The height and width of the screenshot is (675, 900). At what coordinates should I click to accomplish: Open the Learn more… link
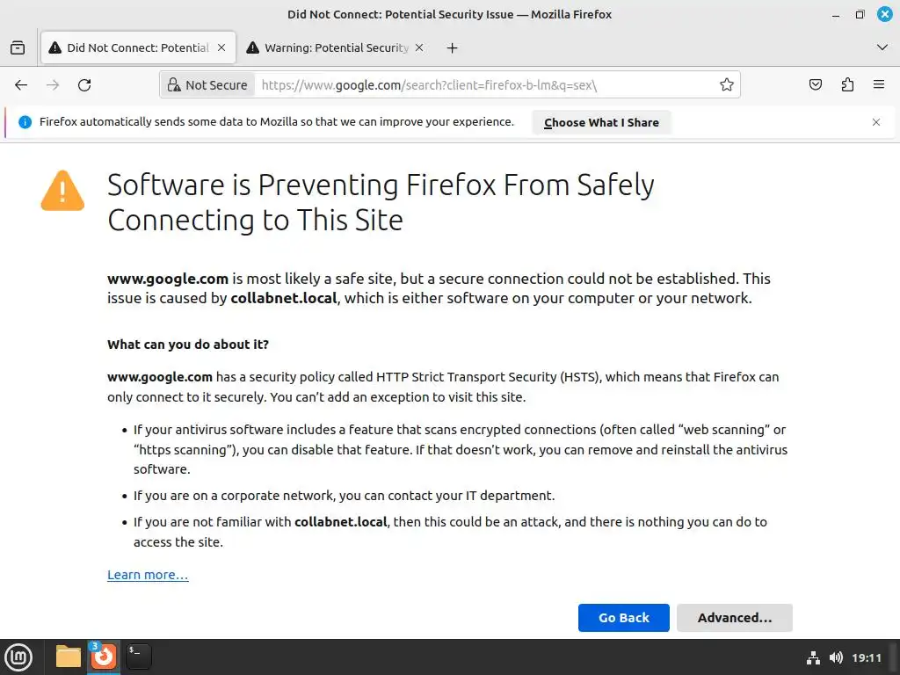point(148,575)
